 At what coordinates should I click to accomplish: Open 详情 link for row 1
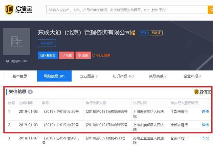(205, 112)
